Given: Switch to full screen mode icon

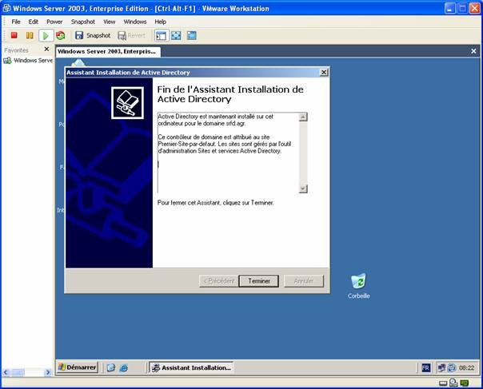Looking at the screenshot, I should 176,35.
